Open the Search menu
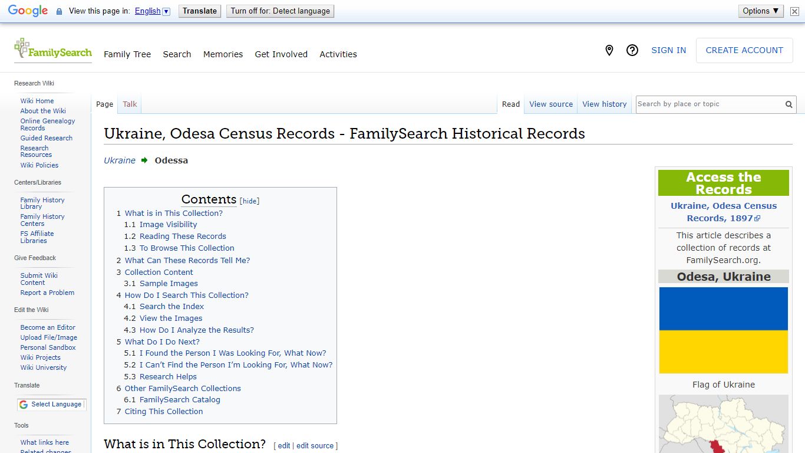 [177, 54]
